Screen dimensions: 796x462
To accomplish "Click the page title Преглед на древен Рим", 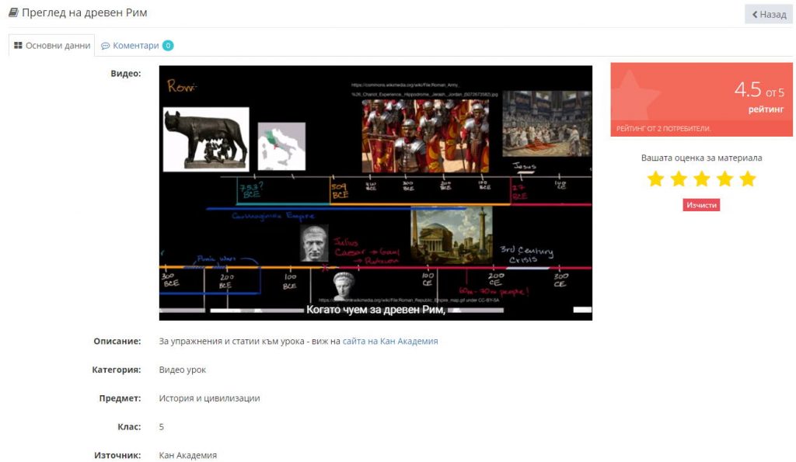I will coord(84,12).
